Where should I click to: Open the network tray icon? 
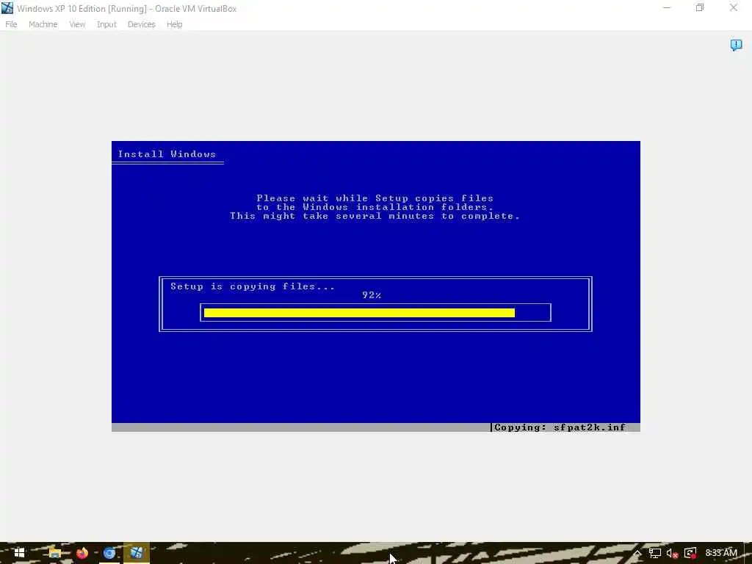pos(654,553)
